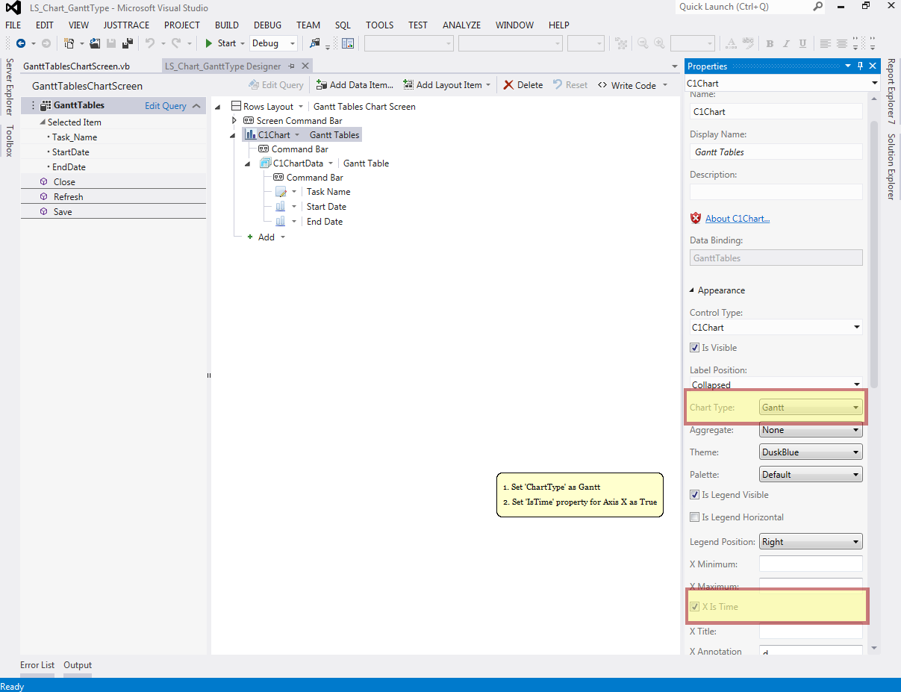Collapse the Selected Item node

point(43,122)
